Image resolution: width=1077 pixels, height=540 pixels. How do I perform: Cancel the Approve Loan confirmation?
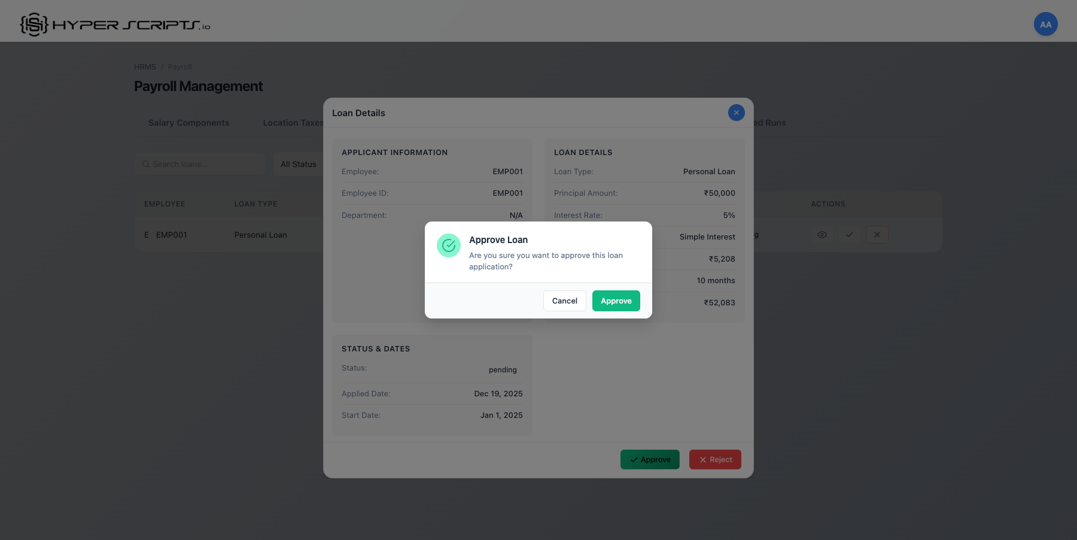pyautogui.click(x=564, y=301)
